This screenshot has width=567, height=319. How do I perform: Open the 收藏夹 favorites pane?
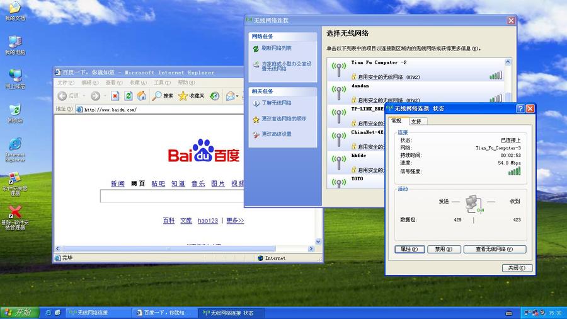coord(192,96)
